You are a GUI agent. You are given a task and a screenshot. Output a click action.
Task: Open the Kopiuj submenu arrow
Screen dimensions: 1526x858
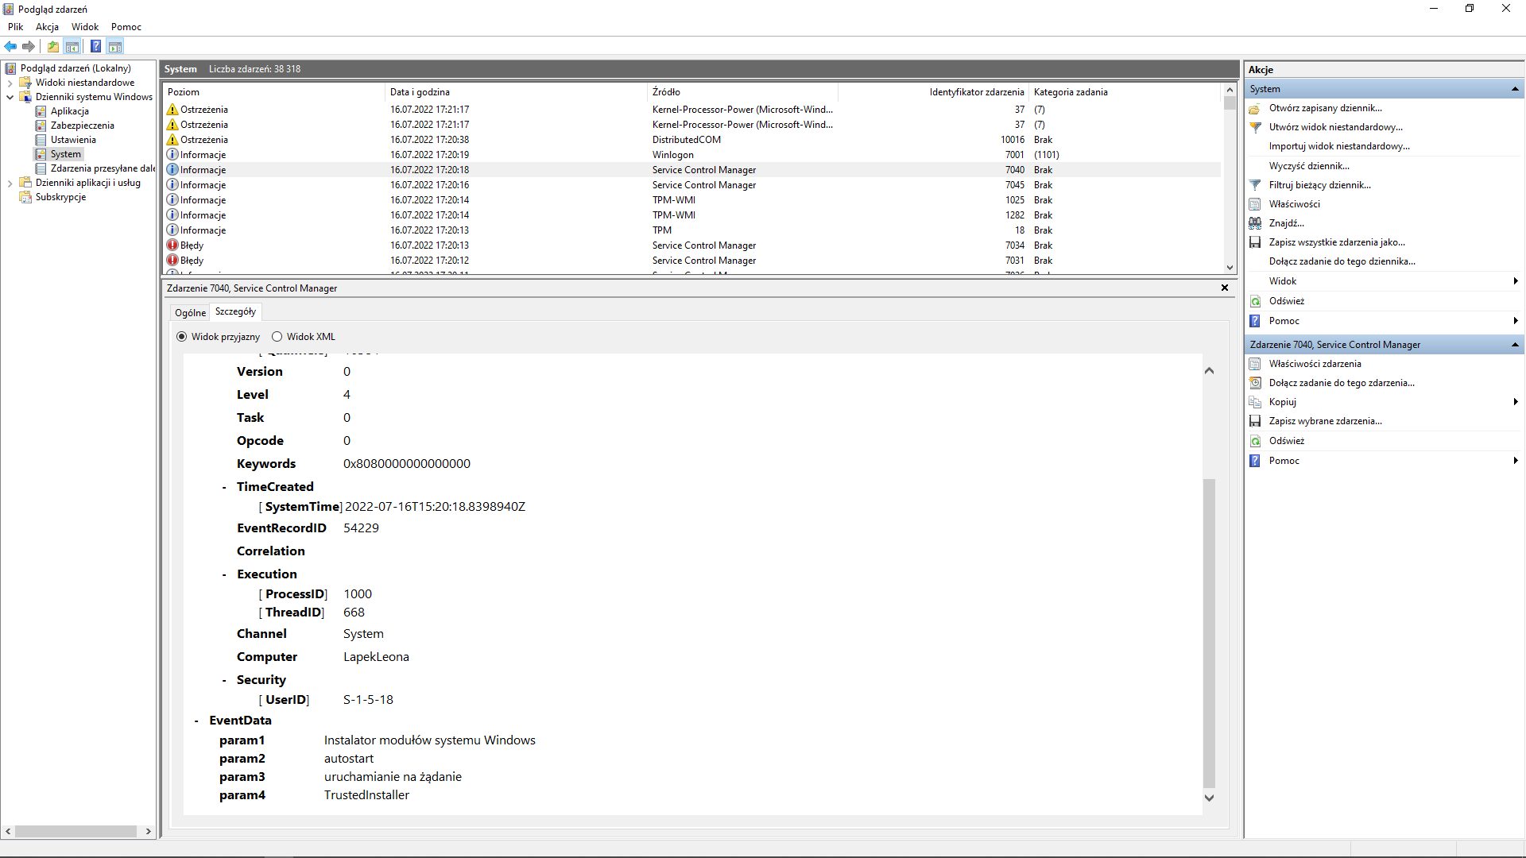[1516, 402]
